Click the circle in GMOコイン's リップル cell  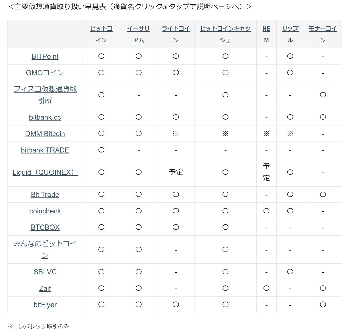pyautogui.click(x=290, y=73)
